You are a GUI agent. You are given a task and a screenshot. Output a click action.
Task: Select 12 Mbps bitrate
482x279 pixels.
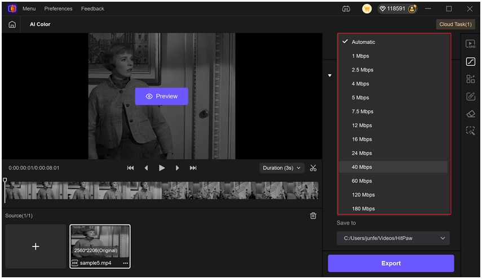point(393,125)
